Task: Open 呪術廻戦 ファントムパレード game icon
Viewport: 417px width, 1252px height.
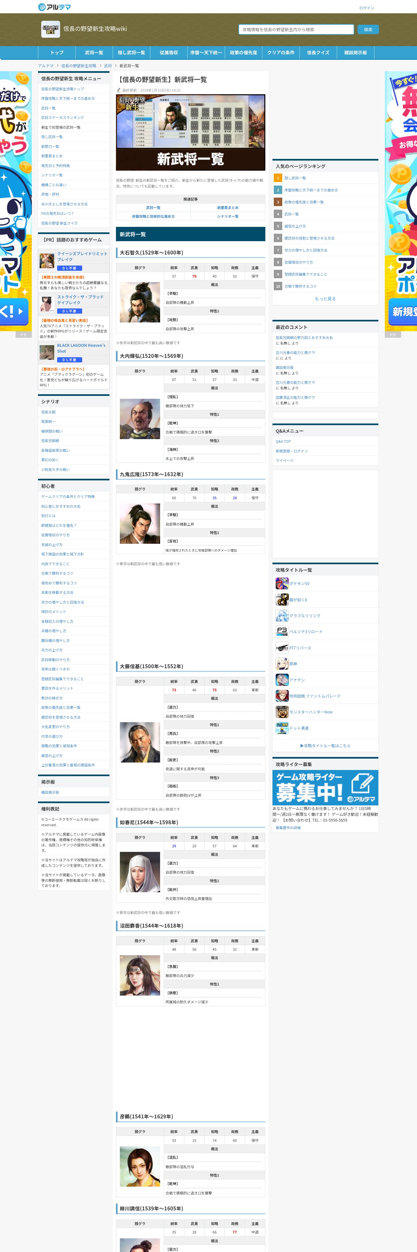Action: pyautogui.click(x=282, y=696)
